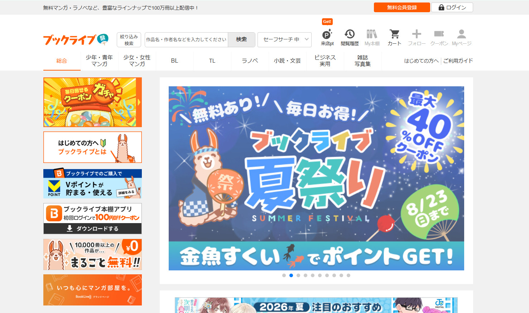Open the クーポン coupon icon
The image size is (529, 313).
(x=439, y=38)
